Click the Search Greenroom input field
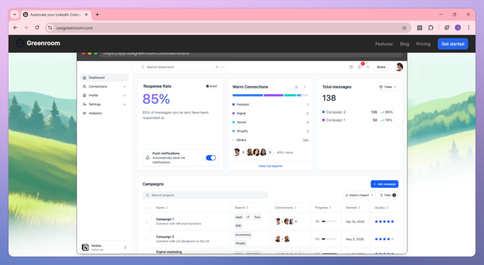Viewport: 484px width, 265px height. tap(182, 67)
